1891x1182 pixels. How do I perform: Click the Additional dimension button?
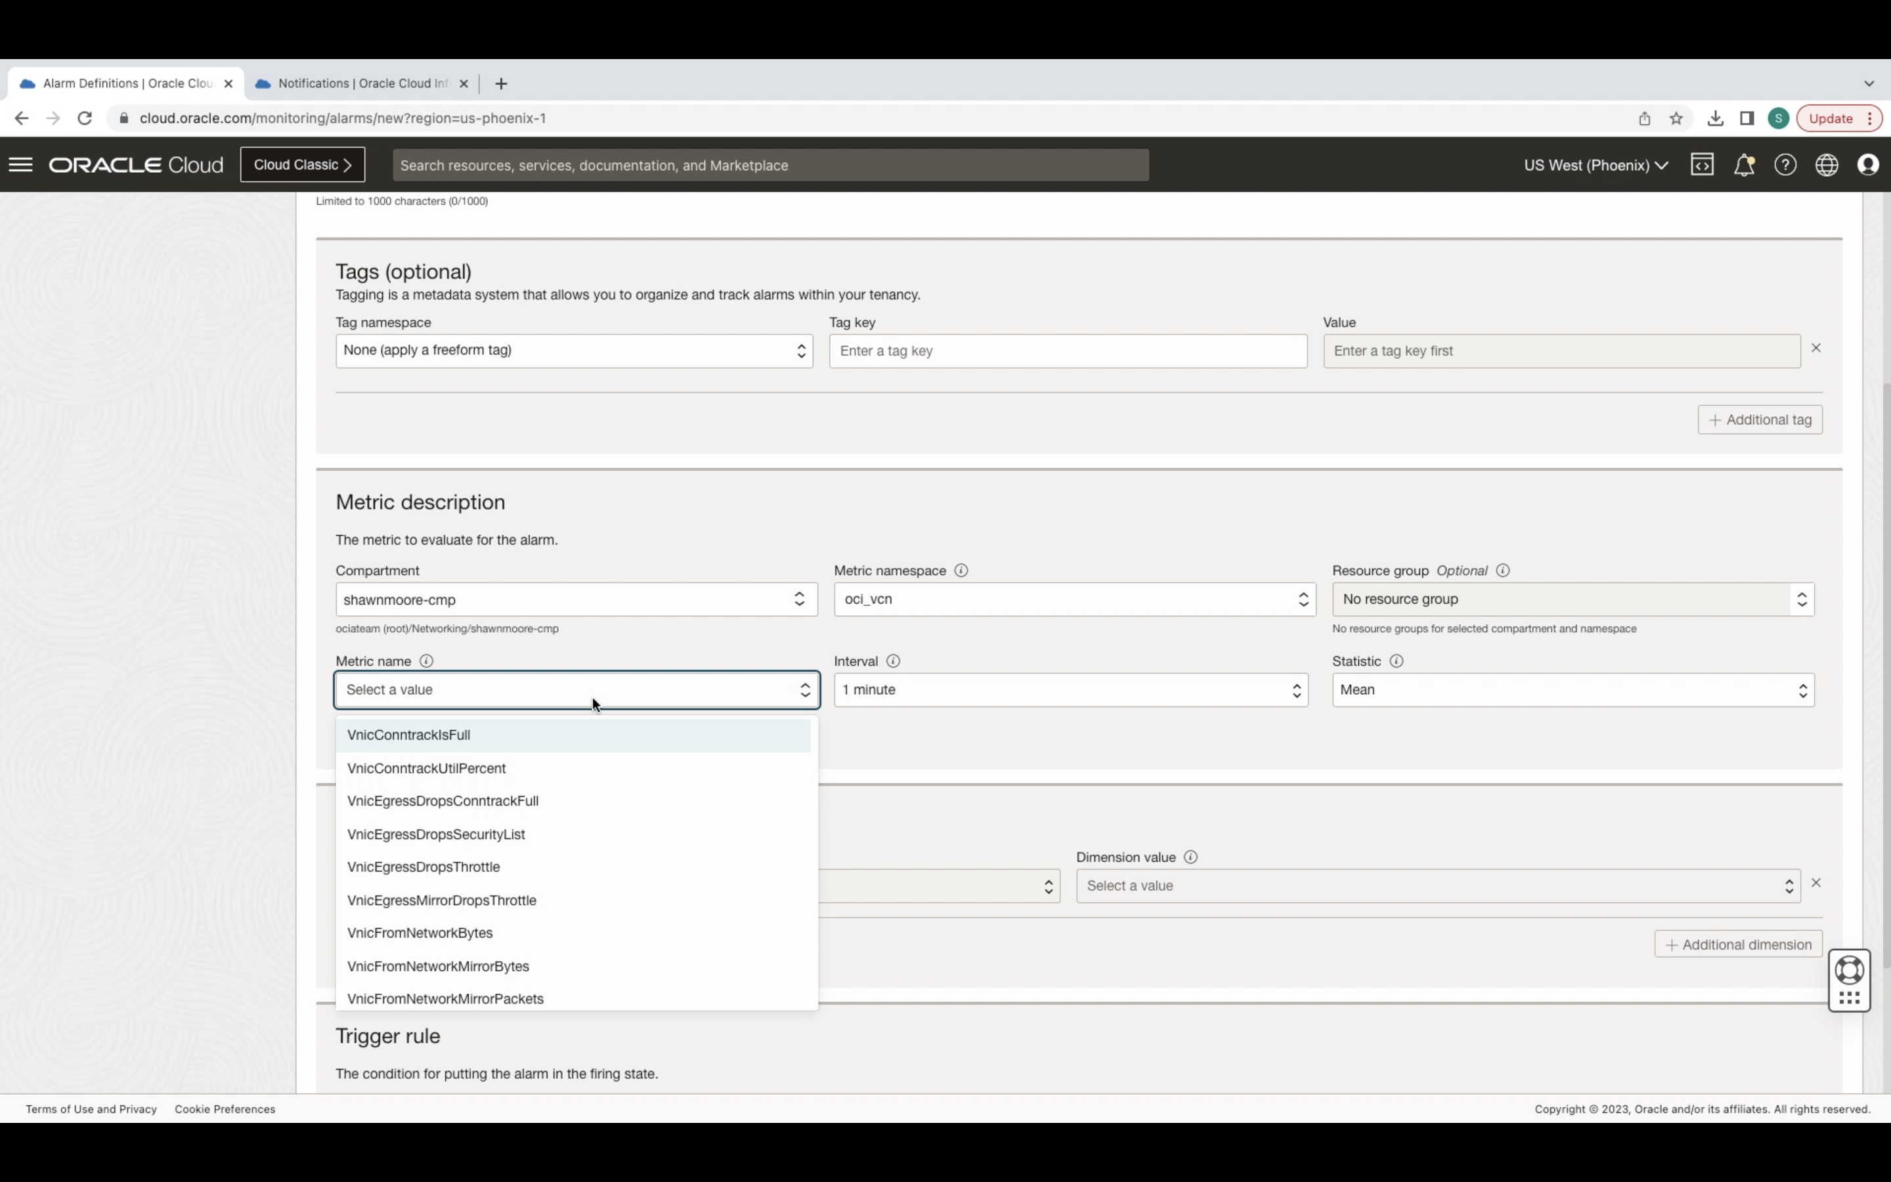1738,944
